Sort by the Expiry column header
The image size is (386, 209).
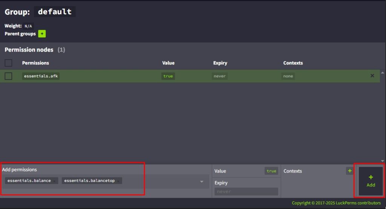pyautogui.click(x=220, y=63)
